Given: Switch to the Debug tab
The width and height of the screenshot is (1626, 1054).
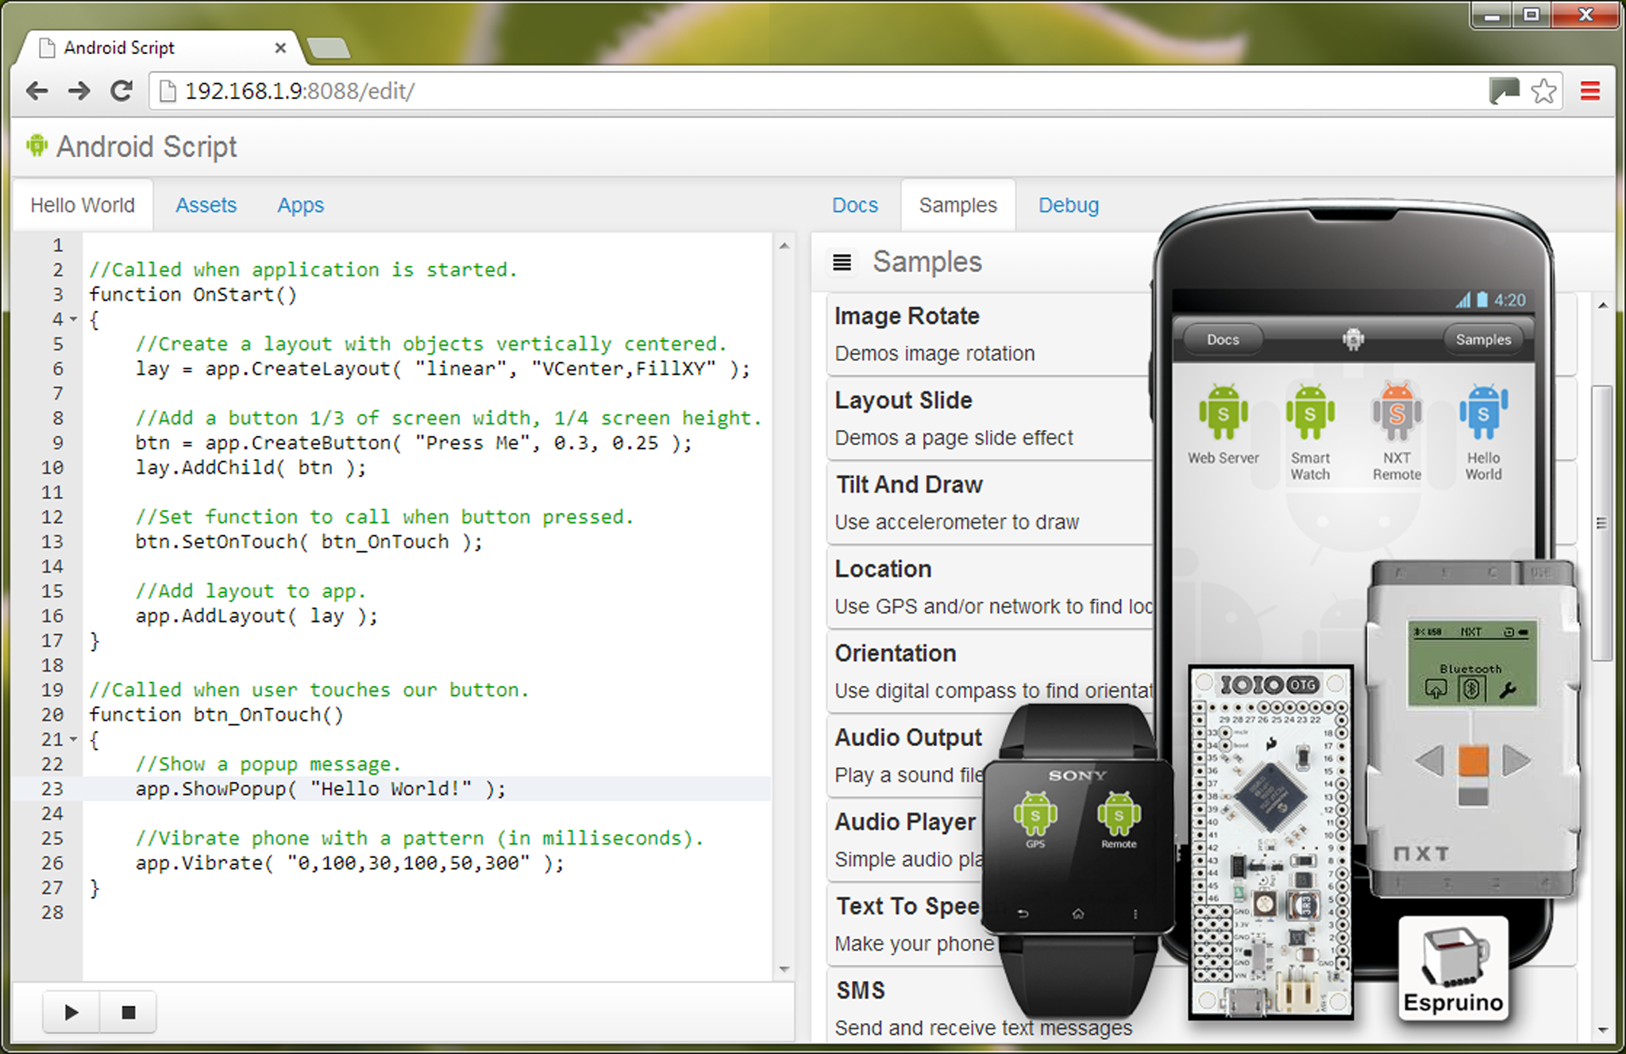Looking at the screenshot, I should point(1068,205).
